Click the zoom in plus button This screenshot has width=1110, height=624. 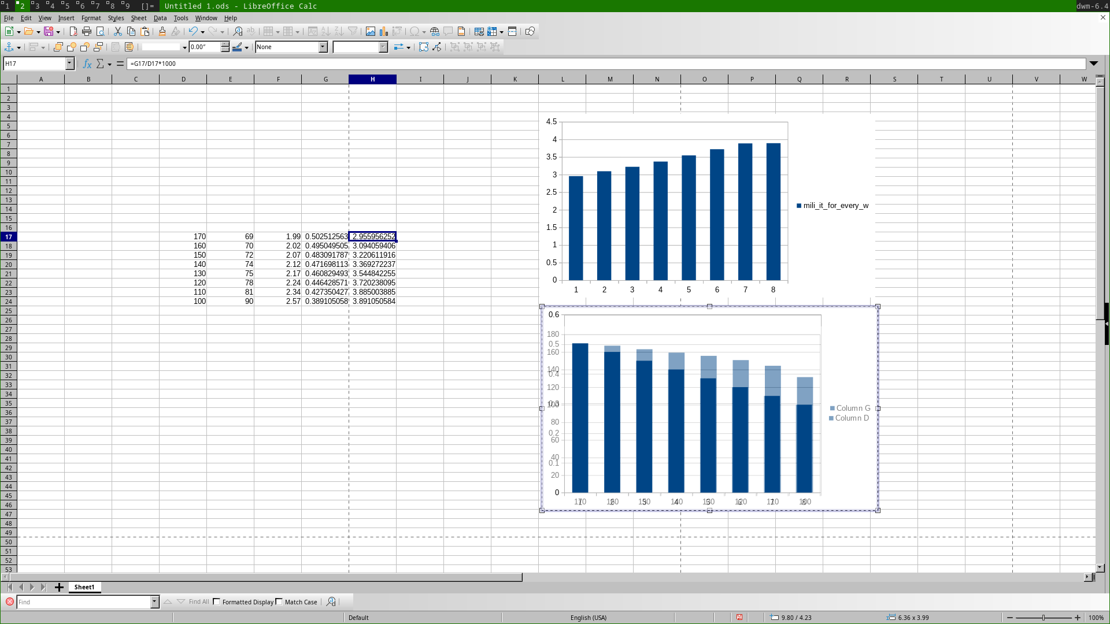point(1078,618)
